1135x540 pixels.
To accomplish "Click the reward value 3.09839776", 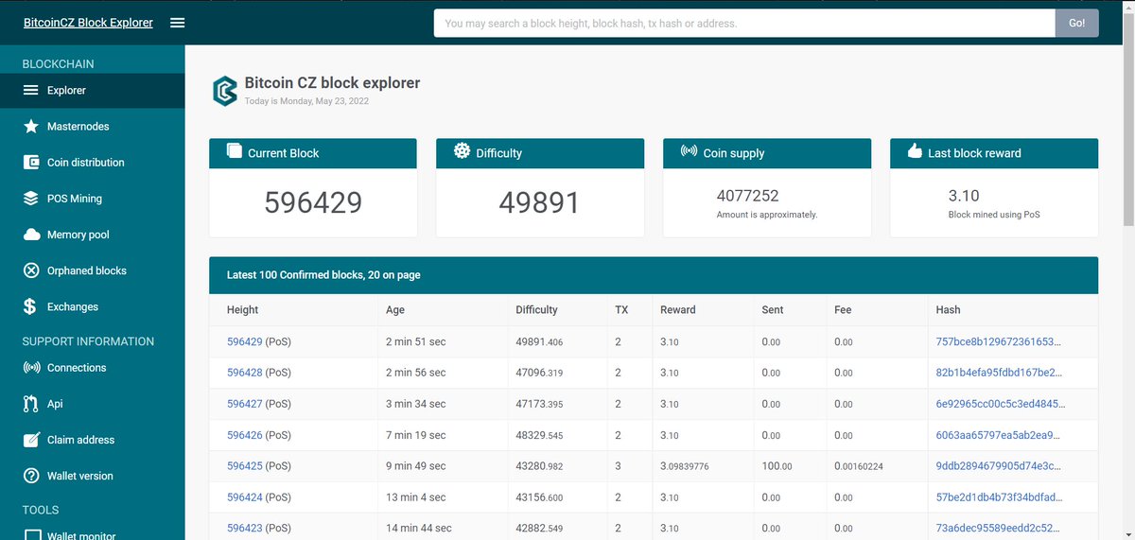I will click(687, 466).
